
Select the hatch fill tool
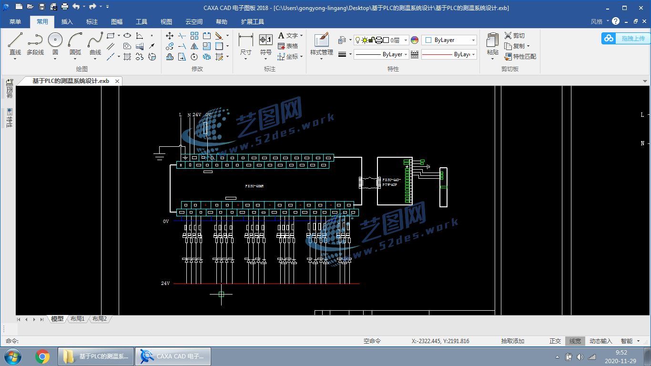pos(127,57)
